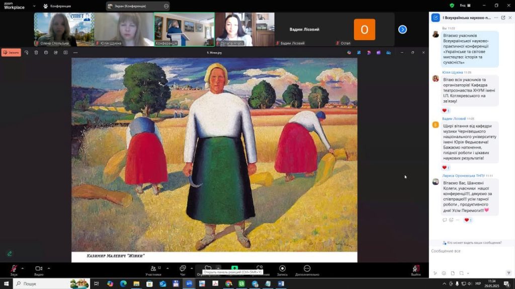The height and width of the screenshot is (289, 515).
Task: Open OneDrive icon in photo viewer toolbar
Action: 389,52
